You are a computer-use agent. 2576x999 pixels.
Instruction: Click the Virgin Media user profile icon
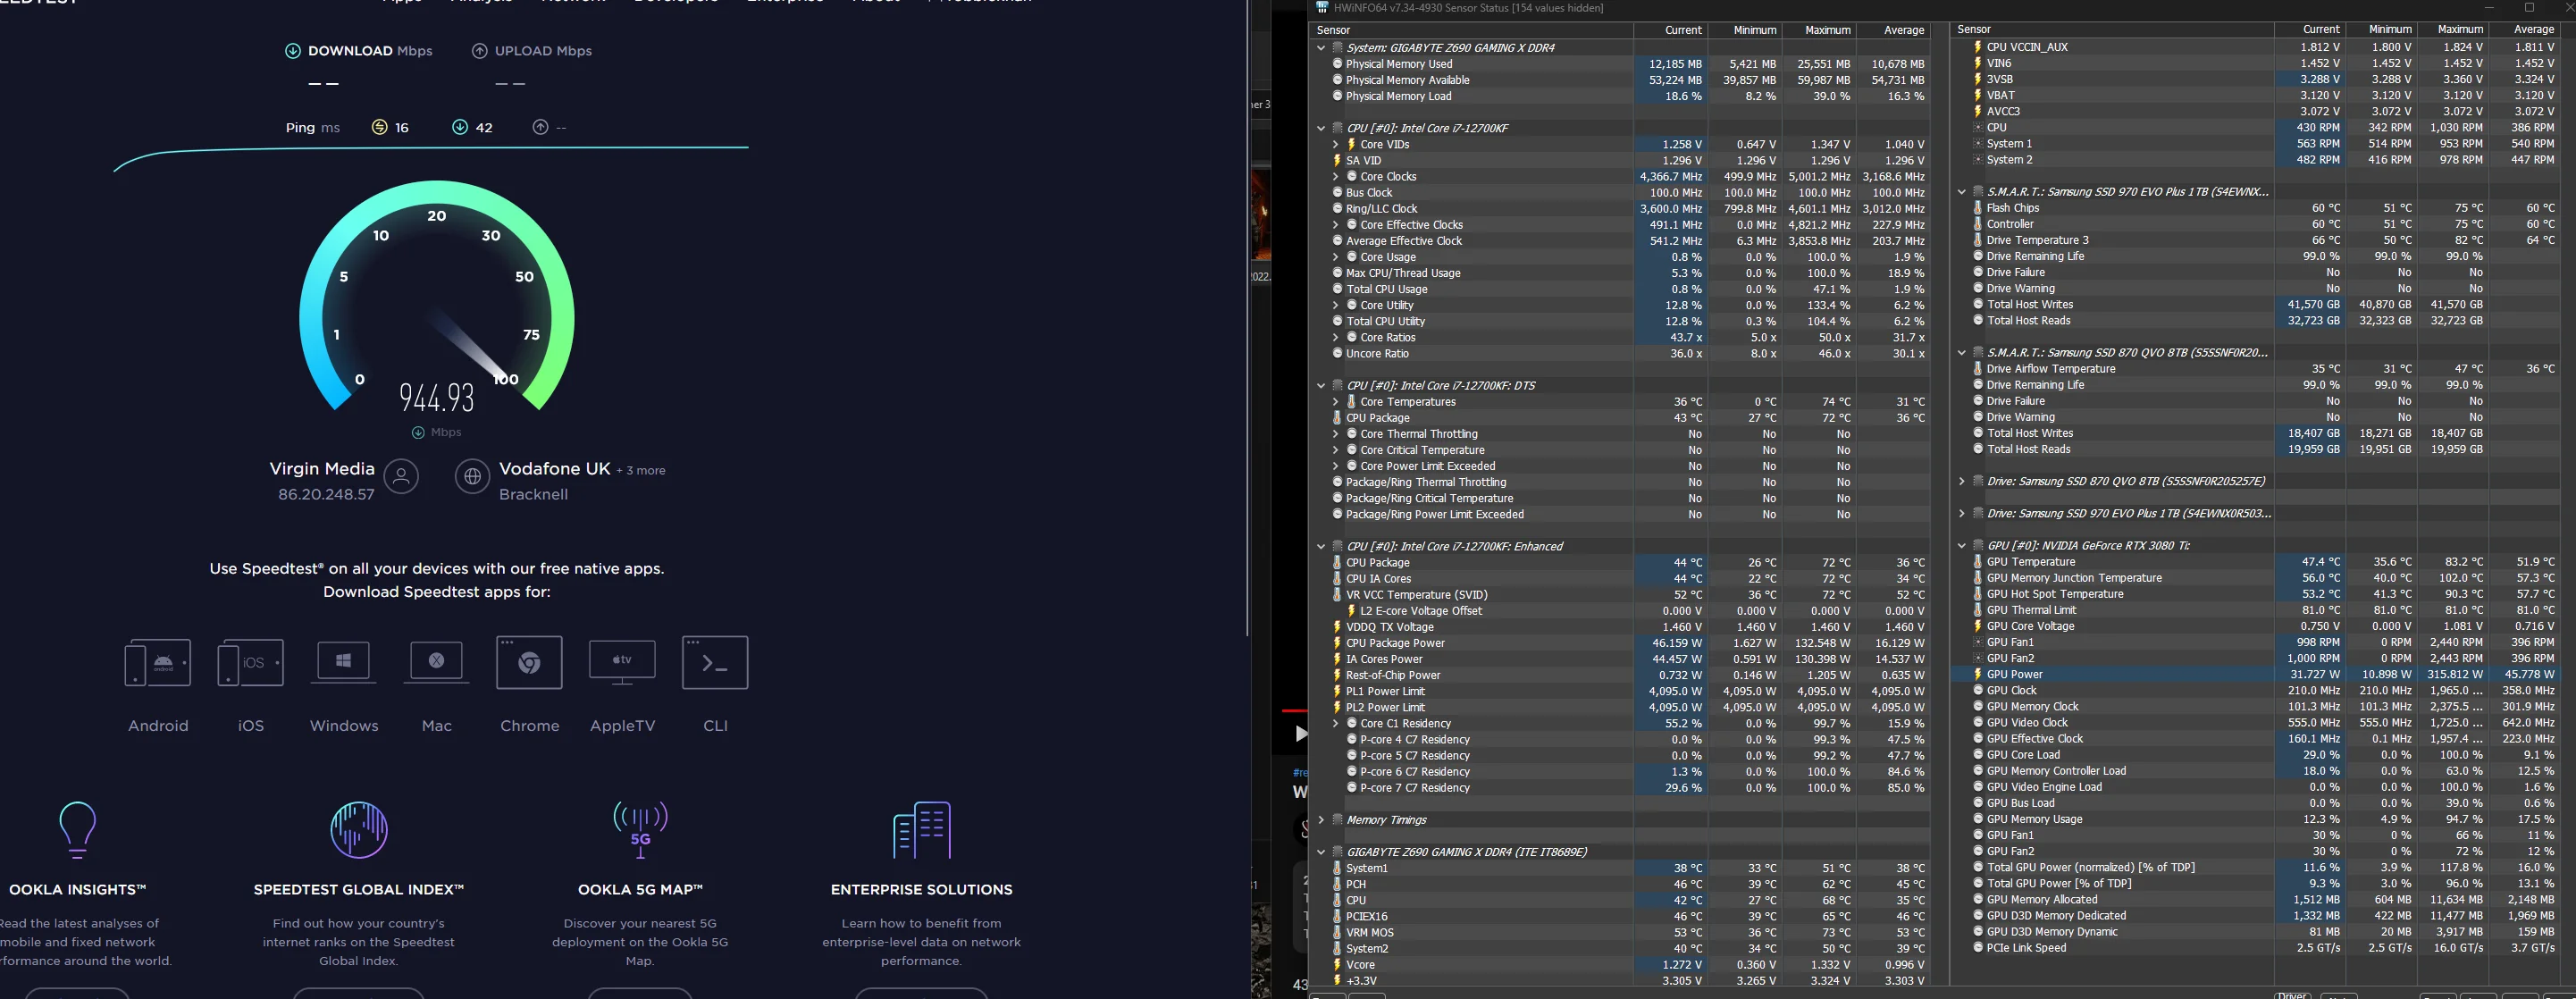(x=401, y=476)
